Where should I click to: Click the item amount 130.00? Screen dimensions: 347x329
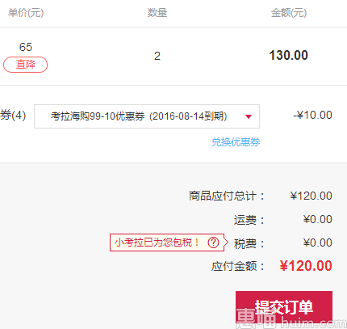pyautogui.click(x=289, y=55)
